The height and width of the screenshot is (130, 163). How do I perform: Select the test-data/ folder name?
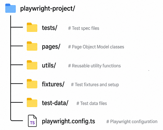click(55, 103)
